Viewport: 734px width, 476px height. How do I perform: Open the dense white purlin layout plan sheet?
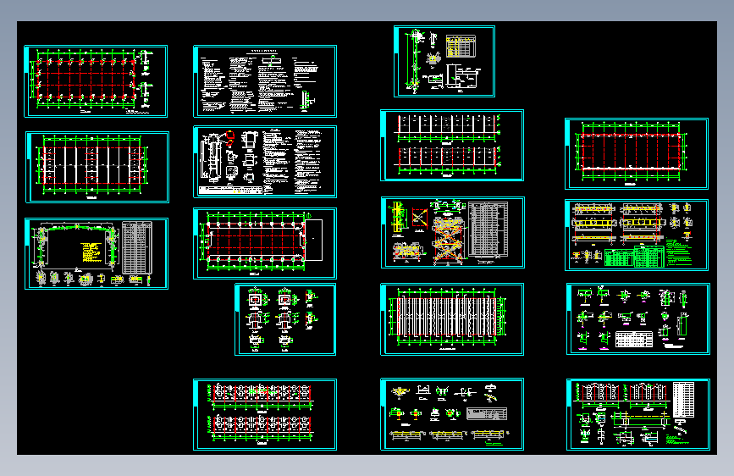pyautogui.click(x=452, y=319)
